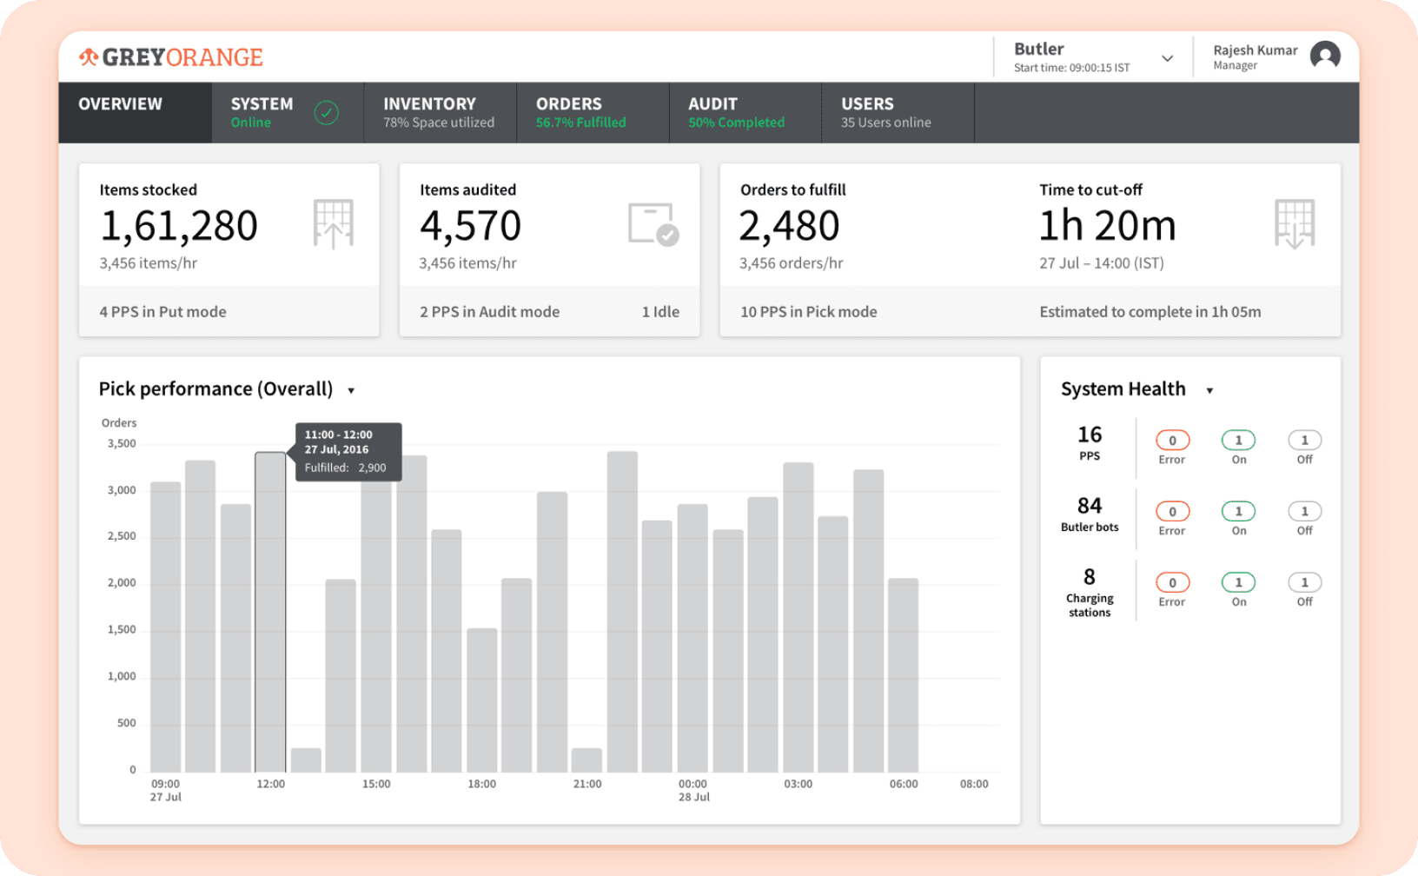The width and height of the screenshot is (1418, 876).
Task: Click the Audit 50% Completed progress label
Action: click(x=737, y=122)
